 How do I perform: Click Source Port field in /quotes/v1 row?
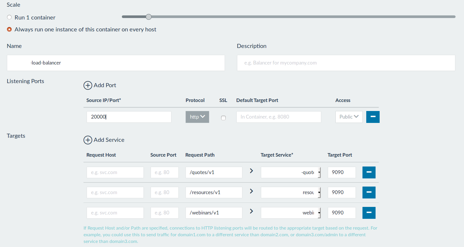165,172
